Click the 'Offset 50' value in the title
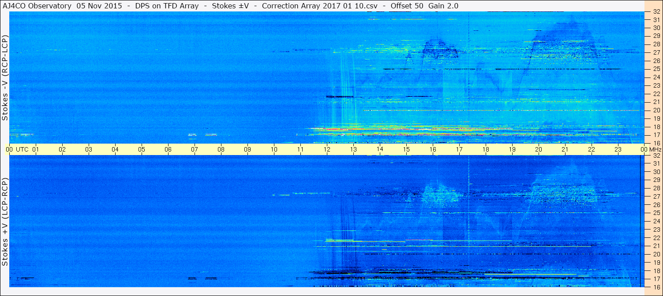 pos(406,6)
